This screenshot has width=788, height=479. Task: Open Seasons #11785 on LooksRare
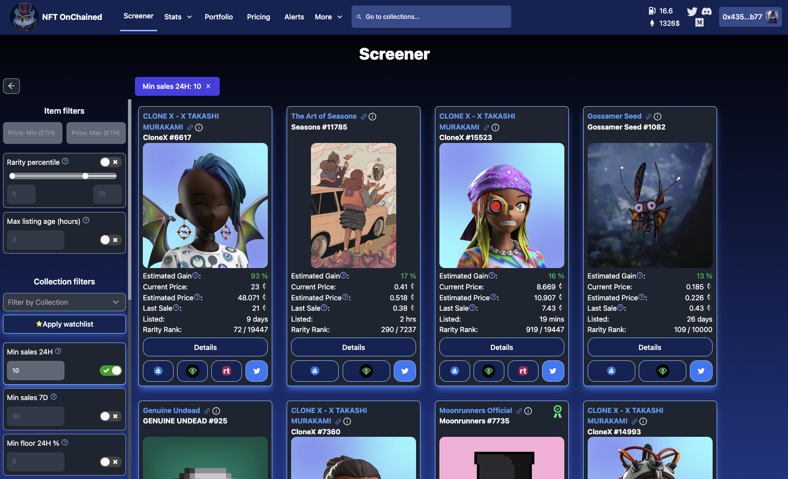(366, 371)
